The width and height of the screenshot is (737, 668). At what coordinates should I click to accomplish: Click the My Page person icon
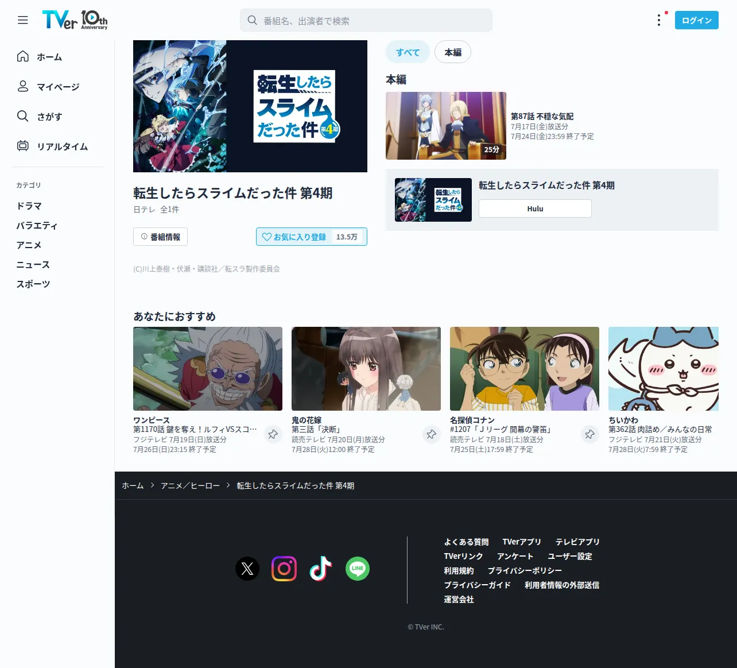point(23,86)
